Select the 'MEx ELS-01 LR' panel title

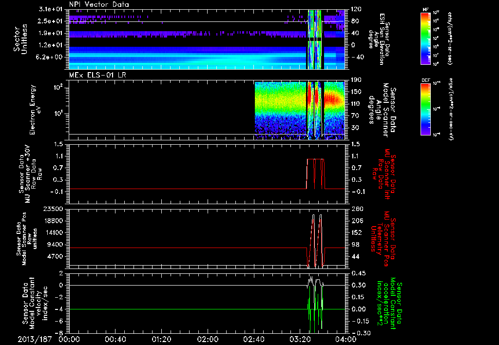point(96,75)
